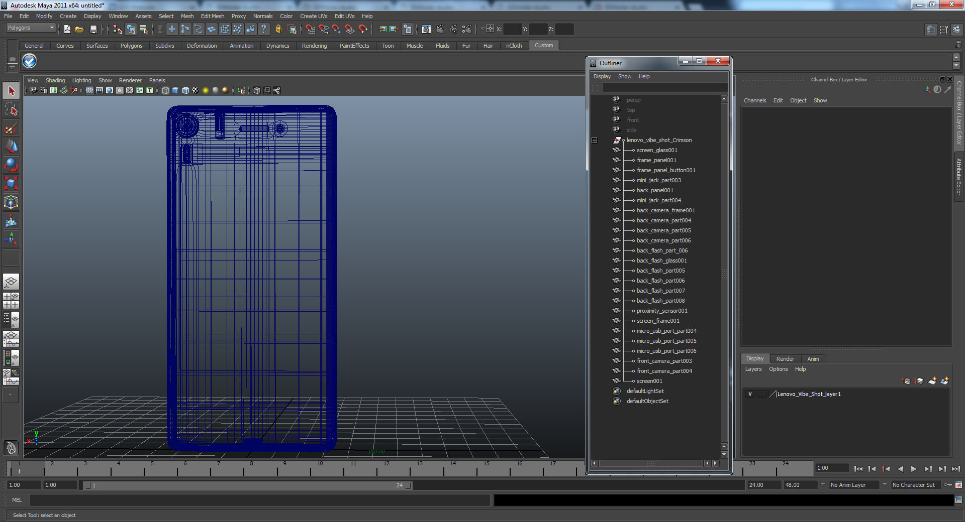Open the Edit Mesh menu

(x=213, y=16)
